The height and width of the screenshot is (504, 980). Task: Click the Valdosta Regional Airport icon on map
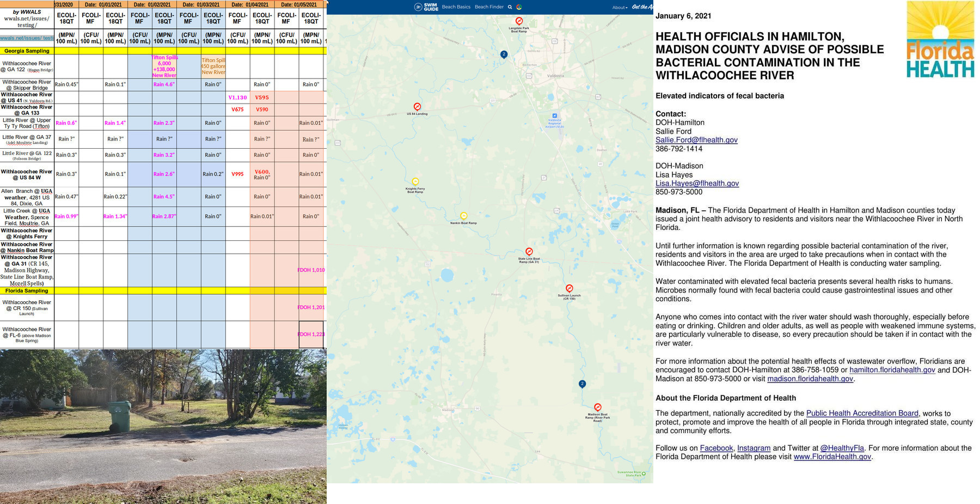tap(555, 116)
